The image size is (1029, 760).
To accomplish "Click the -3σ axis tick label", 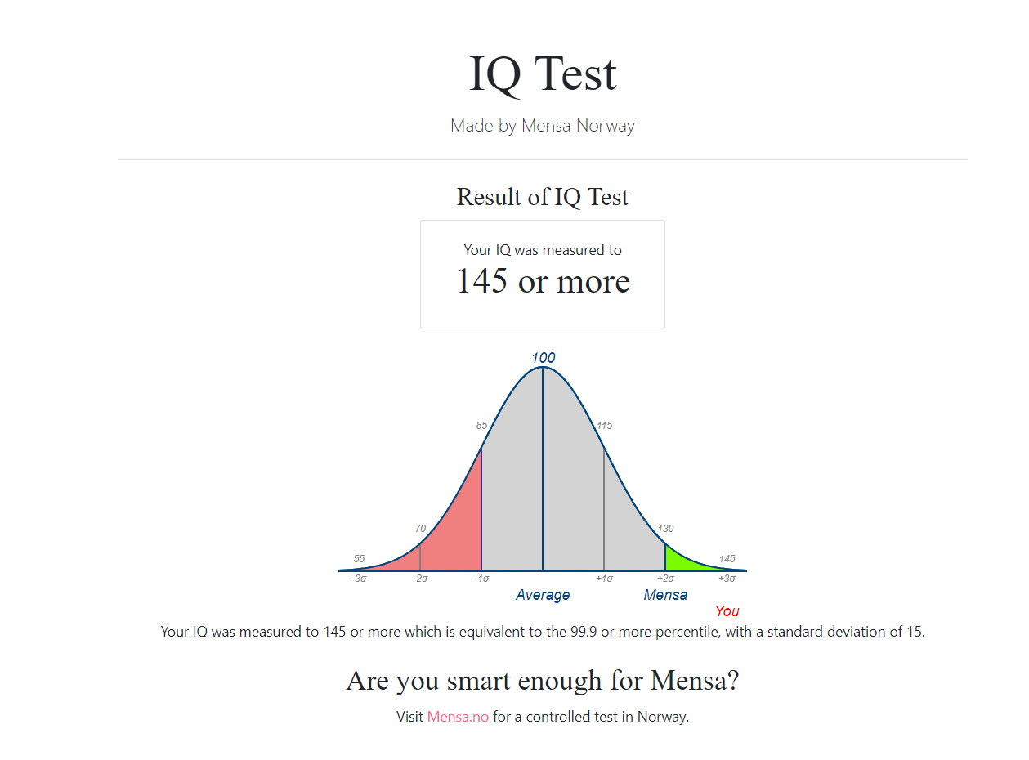I will pyautogui.click(x=359, y=579).
